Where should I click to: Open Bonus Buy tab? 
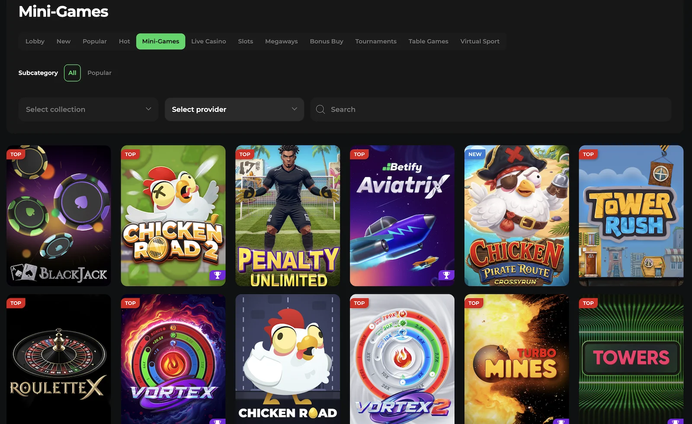(327, 41)
